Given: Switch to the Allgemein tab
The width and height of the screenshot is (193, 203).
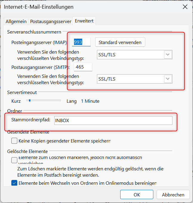Looking at the screenshot, I should click(16, 22).
